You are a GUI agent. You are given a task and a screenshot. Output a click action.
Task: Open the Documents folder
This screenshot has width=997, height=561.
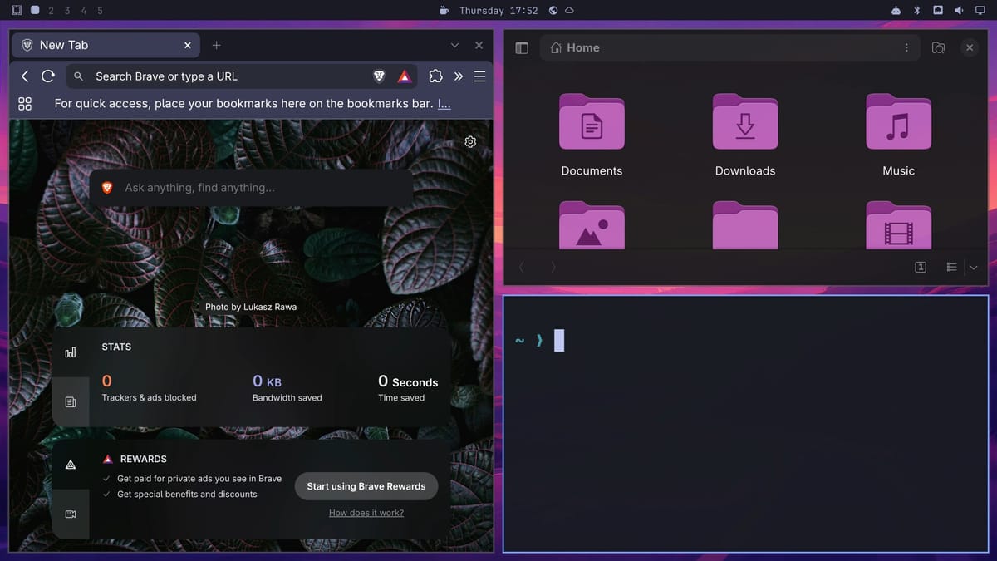point(592,135)
